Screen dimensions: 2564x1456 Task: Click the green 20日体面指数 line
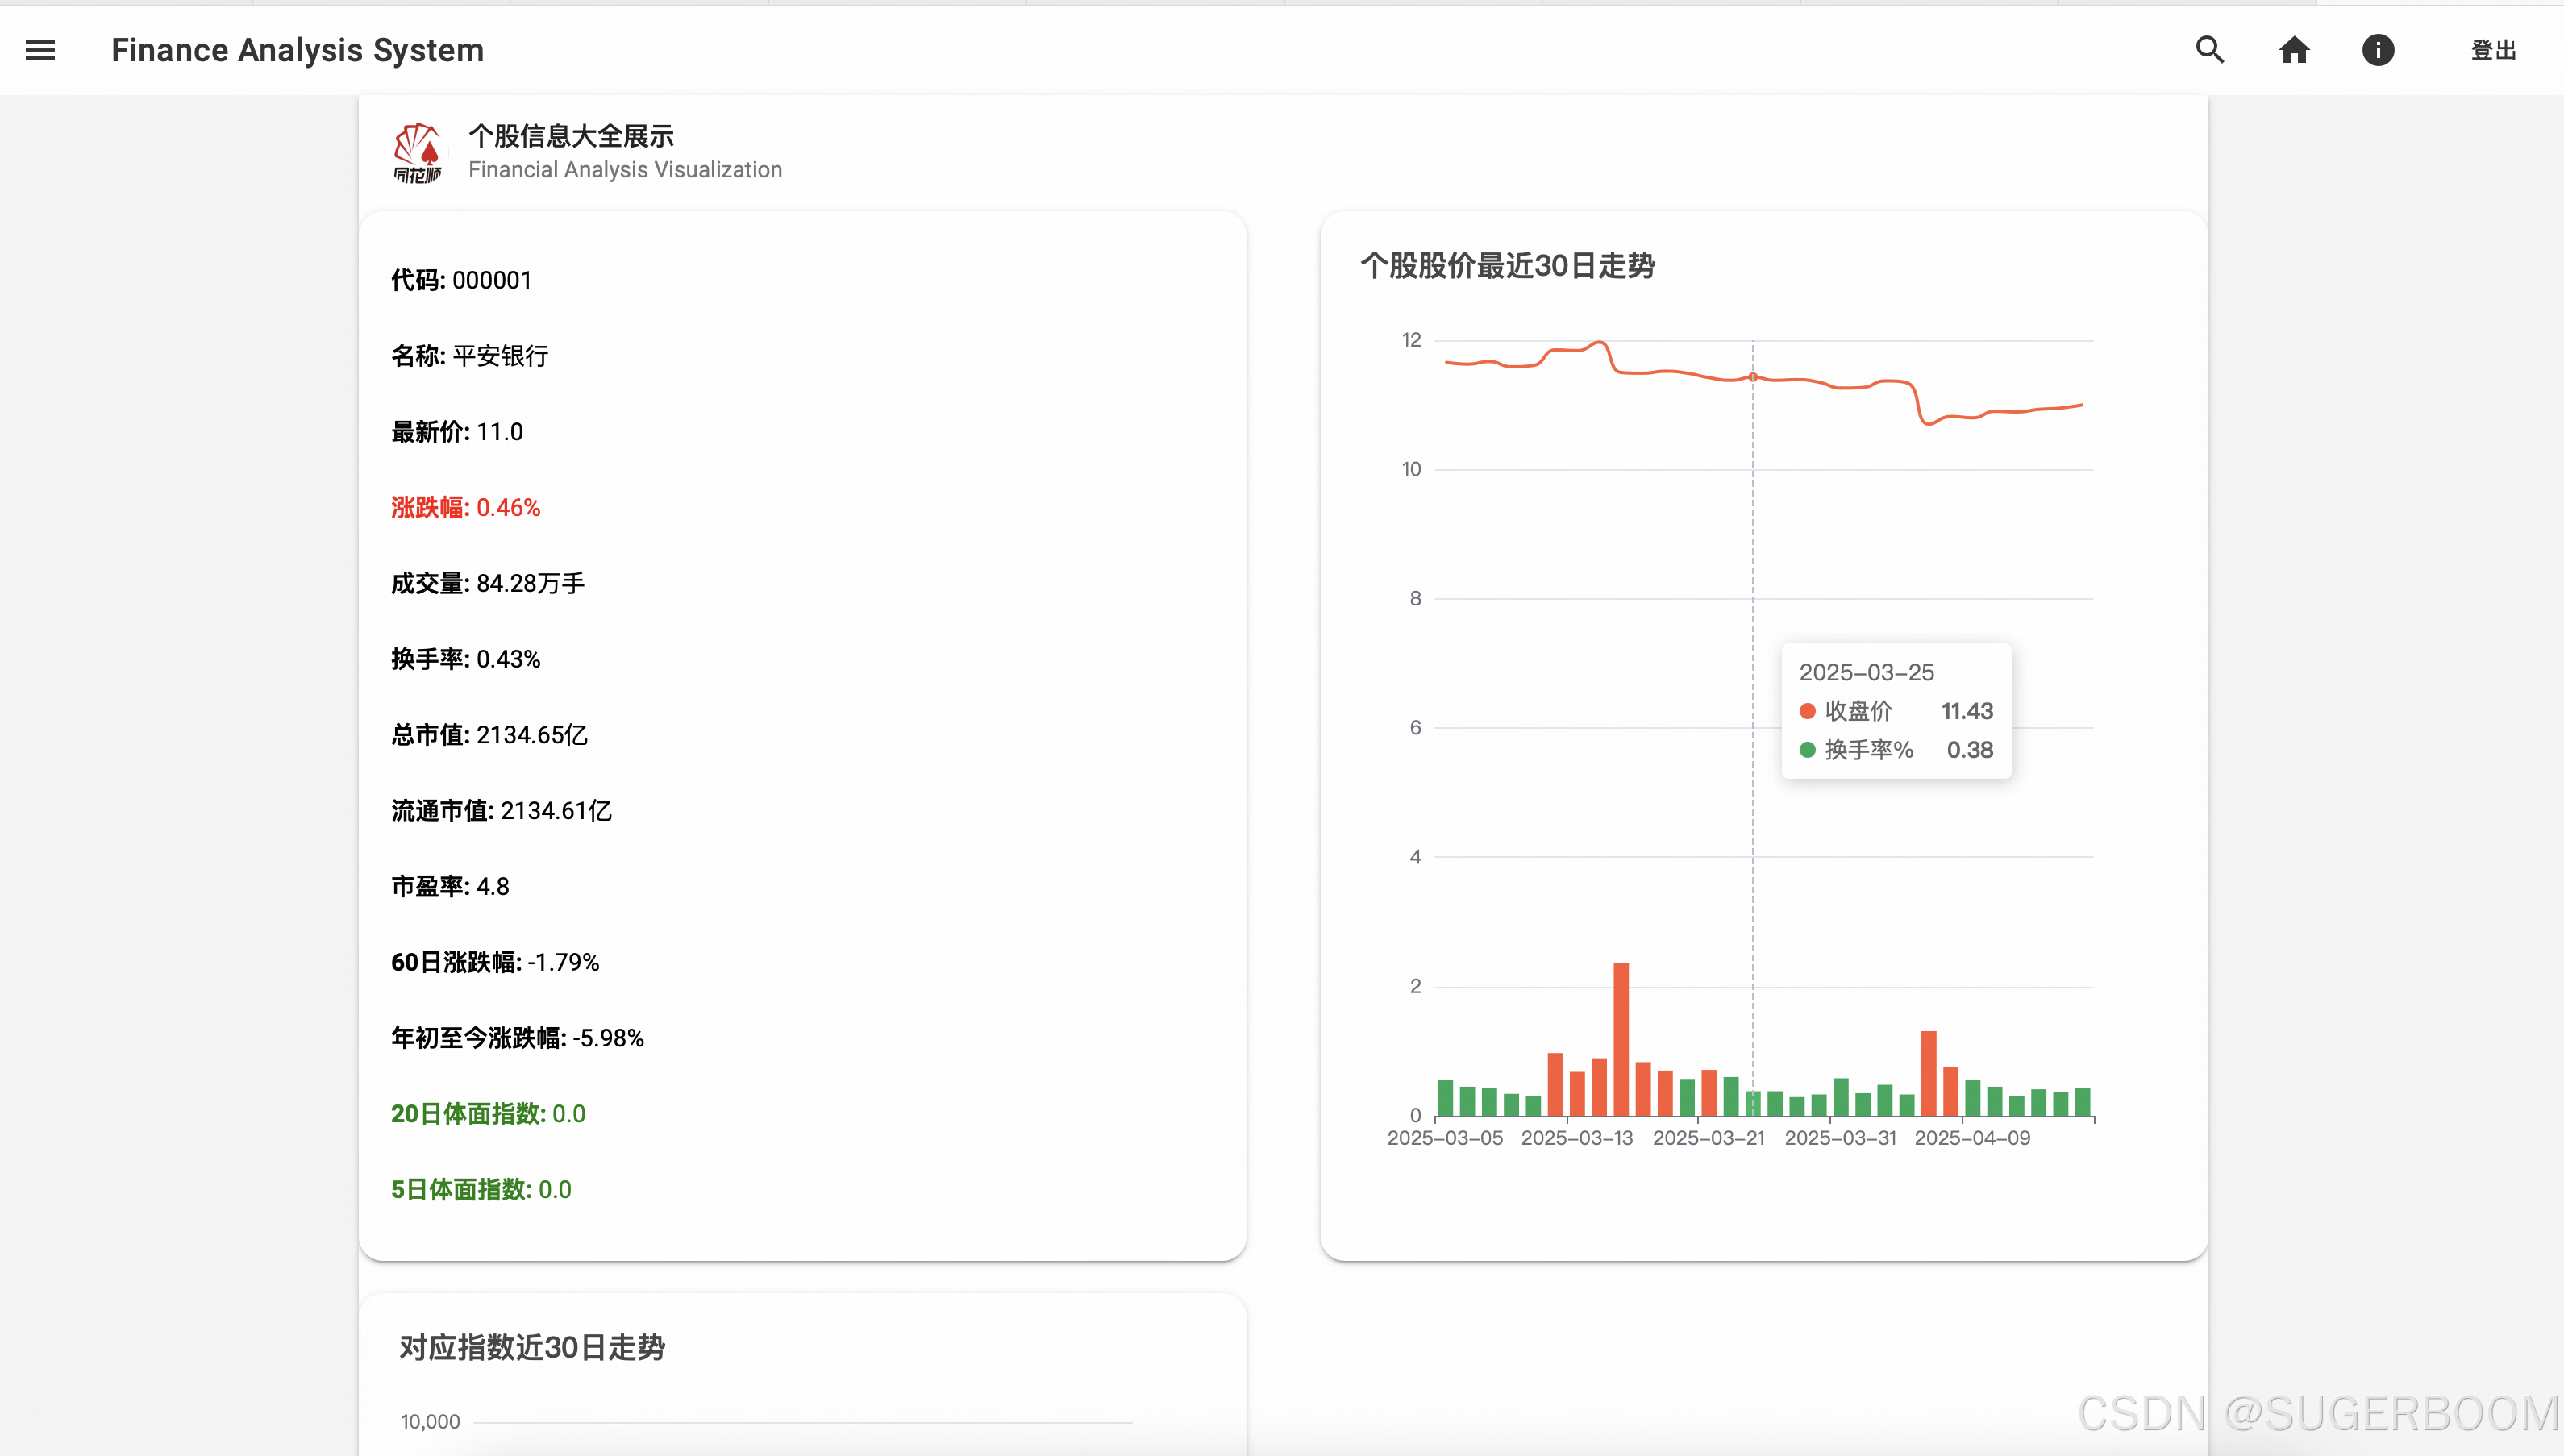pos(488,1113)
